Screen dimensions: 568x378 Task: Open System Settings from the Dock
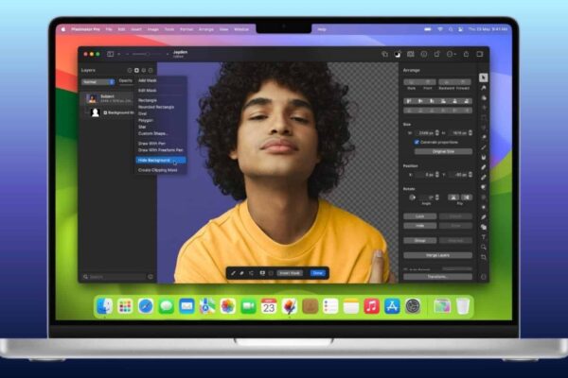click(413, 306)
